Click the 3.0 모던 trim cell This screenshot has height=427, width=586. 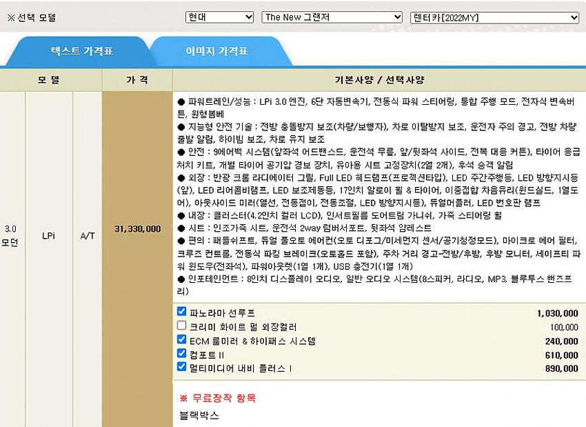pos(12,235)
